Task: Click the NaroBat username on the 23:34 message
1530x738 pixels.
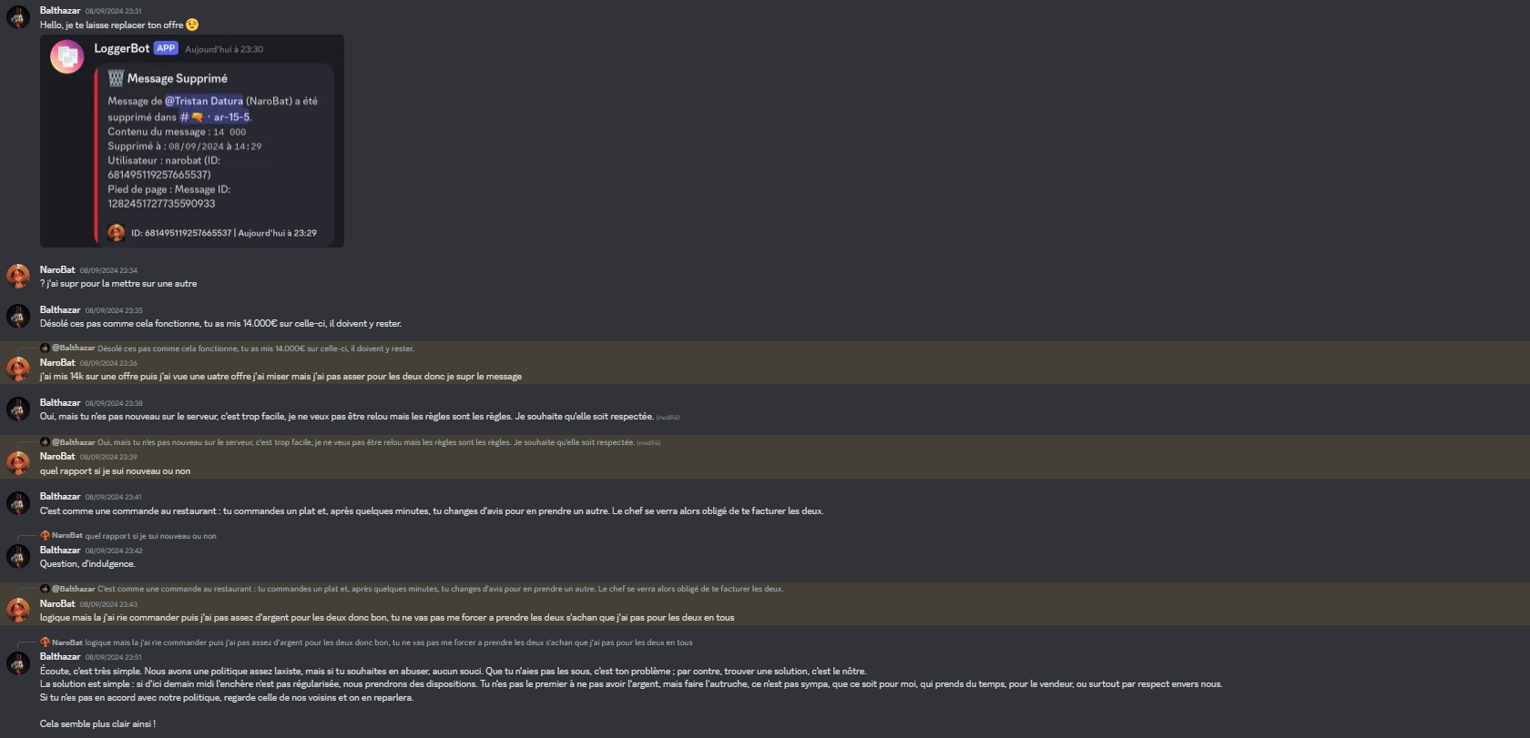Action: pyautogui.click(x=57, y=269)
